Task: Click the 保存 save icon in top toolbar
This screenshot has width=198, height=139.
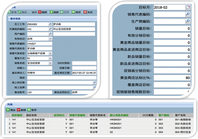Action: (73, 12)
